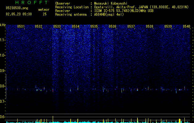Click the Receiving Location label
This screenshot has width=194, height=123.
click(x=72, y=7)
